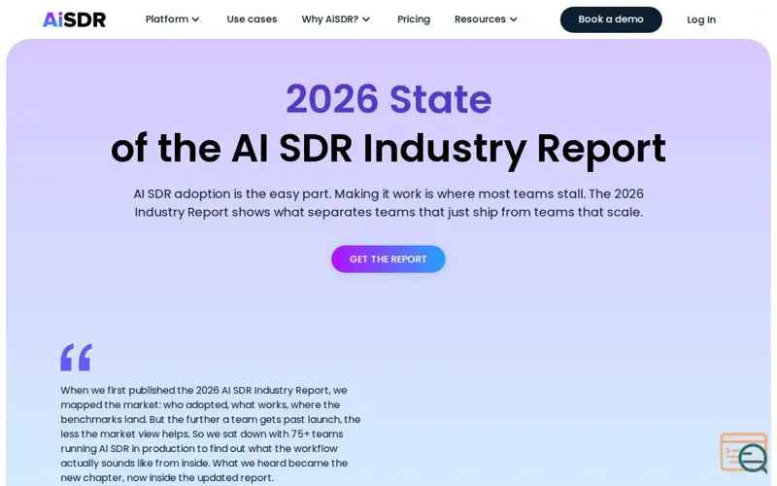This screenshot has width=777, height=486.
Task: Click the quote paragraph starting 'When we first published'
Action: [211, 434]
